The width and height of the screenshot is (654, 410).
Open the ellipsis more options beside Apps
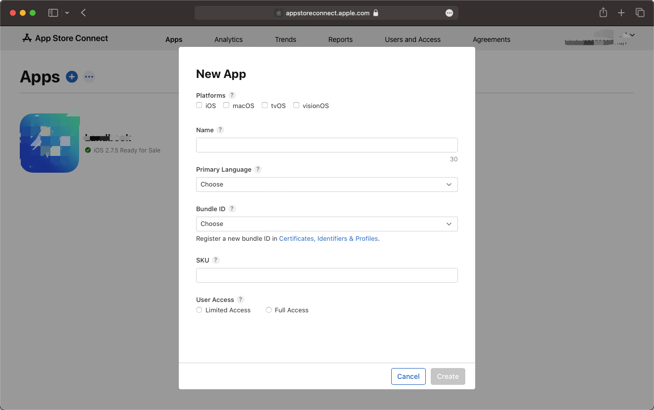(x=89, y=76)
